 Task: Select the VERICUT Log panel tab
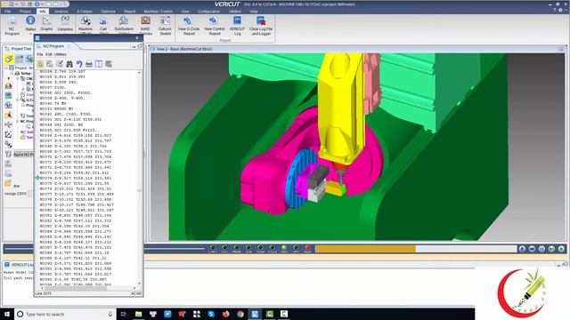(18, 265)
